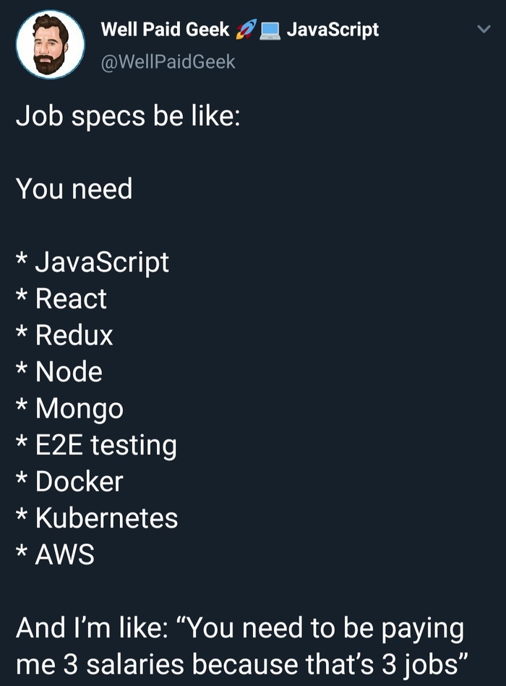Viewport: 506px width, 686px height.
Task: Click the "You need" text line
Action: (74, 190)
